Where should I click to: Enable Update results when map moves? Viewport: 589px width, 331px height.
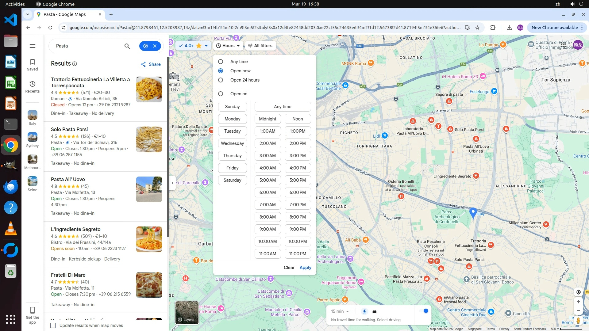click(x=53, y=325)
